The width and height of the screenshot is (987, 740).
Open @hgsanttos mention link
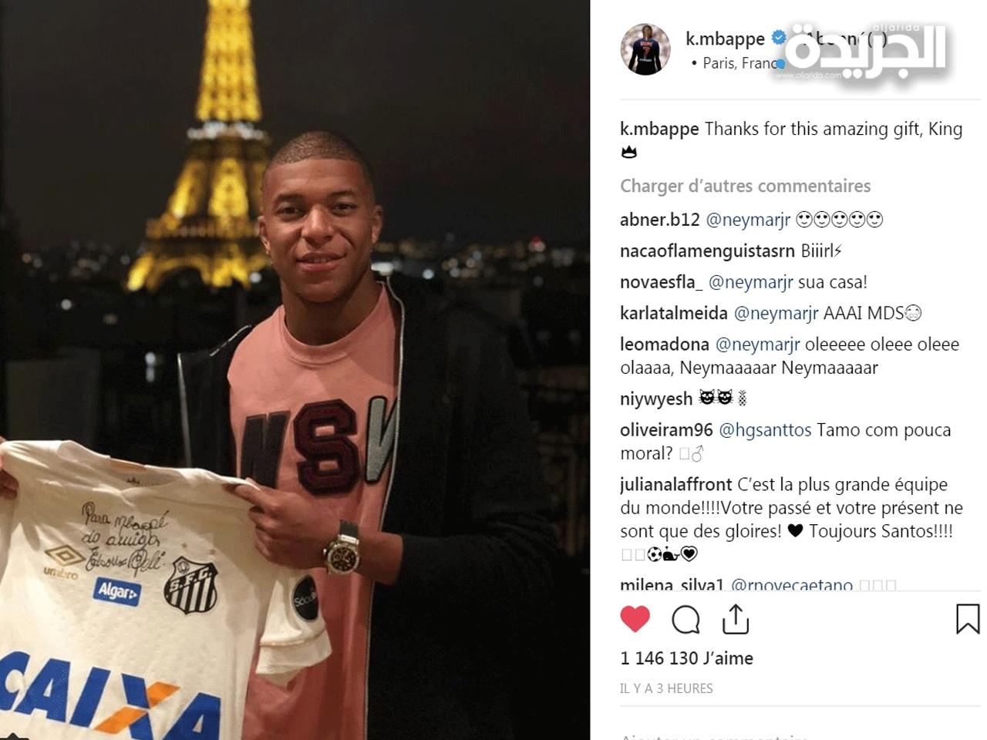tap(765, 430)
